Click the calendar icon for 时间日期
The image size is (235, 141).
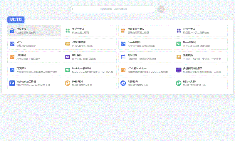123,57
